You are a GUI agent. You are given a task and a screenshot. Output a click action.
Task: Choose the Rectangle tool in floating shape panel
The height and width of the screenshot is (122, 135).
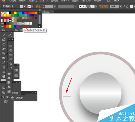pyautogui.click(x=11, y=46)
